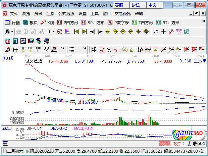The image size is (208, 156).
Task: Click yellow diamond horizontal compress icon
Action: click(x=131, y=32)
